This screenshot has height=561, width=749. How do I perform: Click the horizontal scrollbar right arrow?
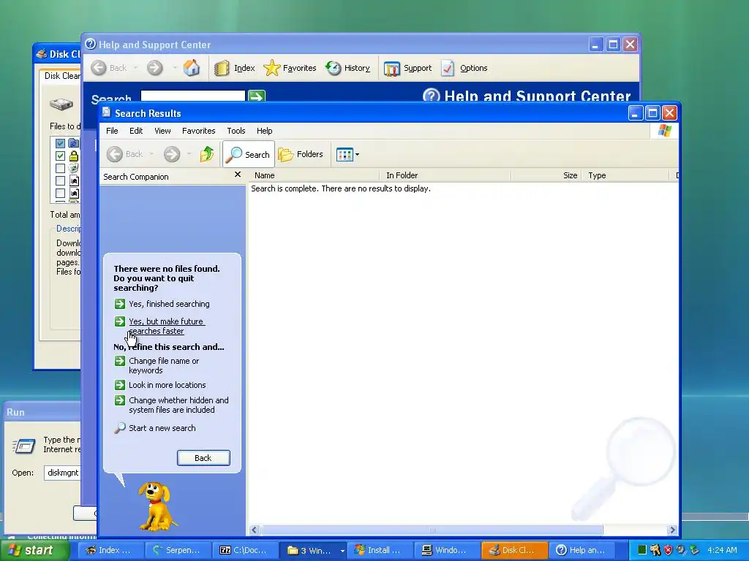point(673,530)
